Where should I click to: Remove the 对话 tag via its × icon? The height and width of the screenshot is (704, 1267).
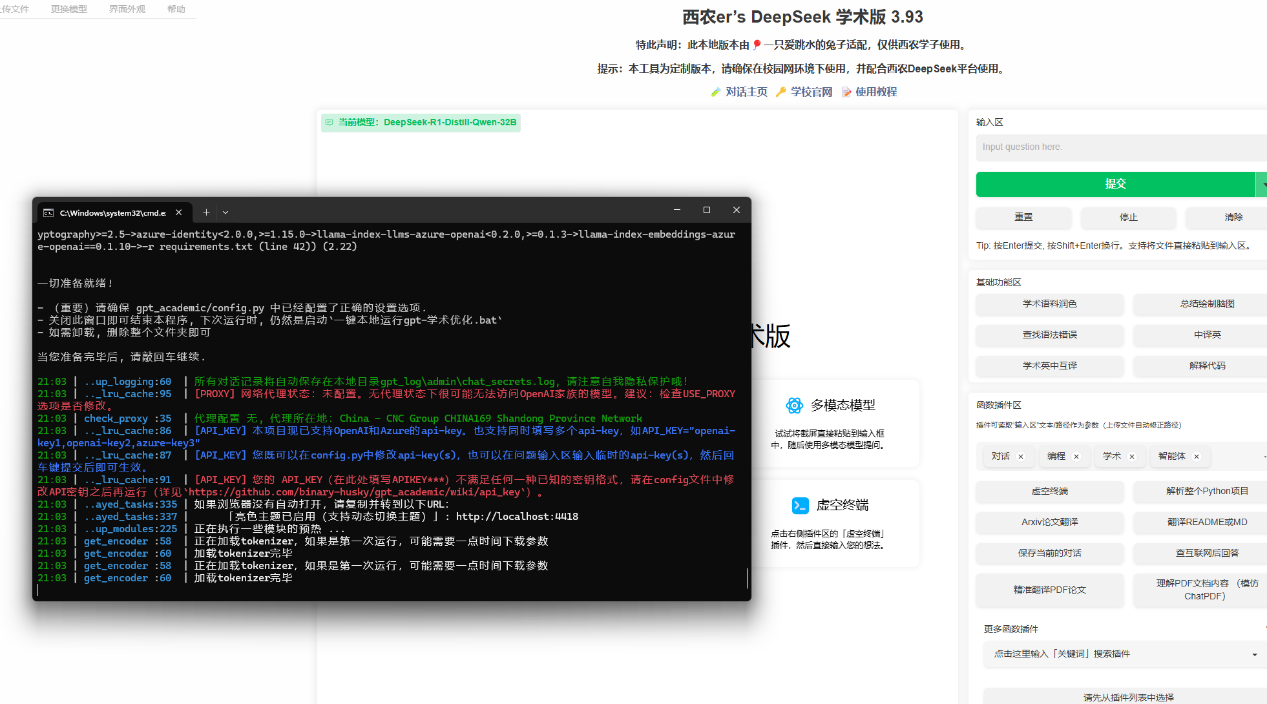(1021, 457)
